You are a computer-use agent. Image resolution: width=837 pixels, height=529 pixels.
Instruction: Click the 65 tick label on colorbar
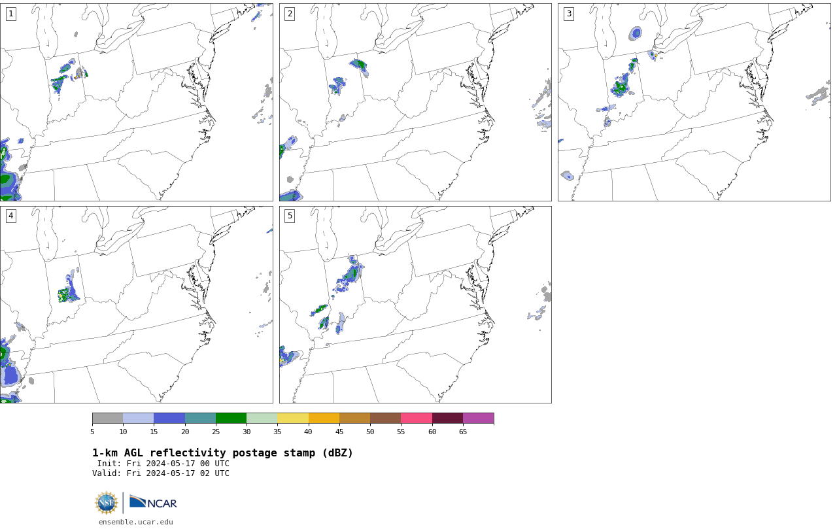[x=463, y=432]
